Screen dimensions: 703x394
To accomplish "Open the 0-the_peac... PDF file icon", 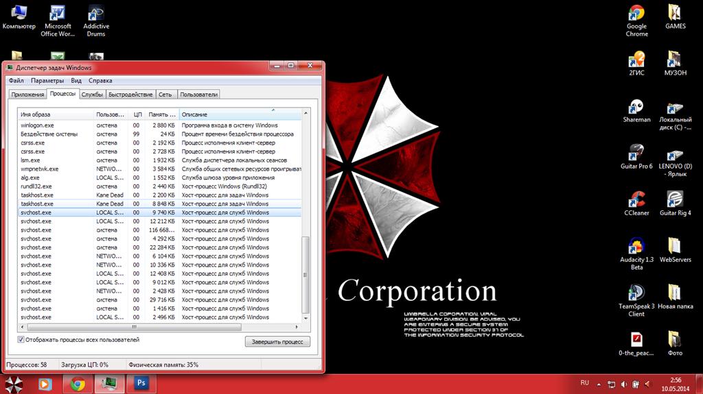I will pyautogui.click(x=636, y=344).
